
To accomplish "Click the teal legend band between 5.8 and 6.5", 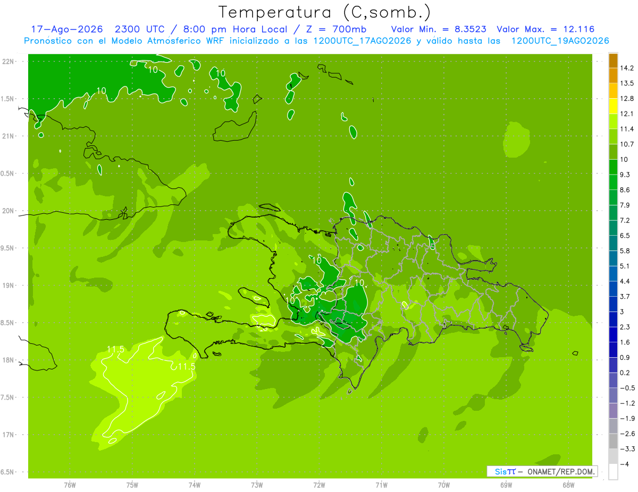I will [x=613, y=243].
